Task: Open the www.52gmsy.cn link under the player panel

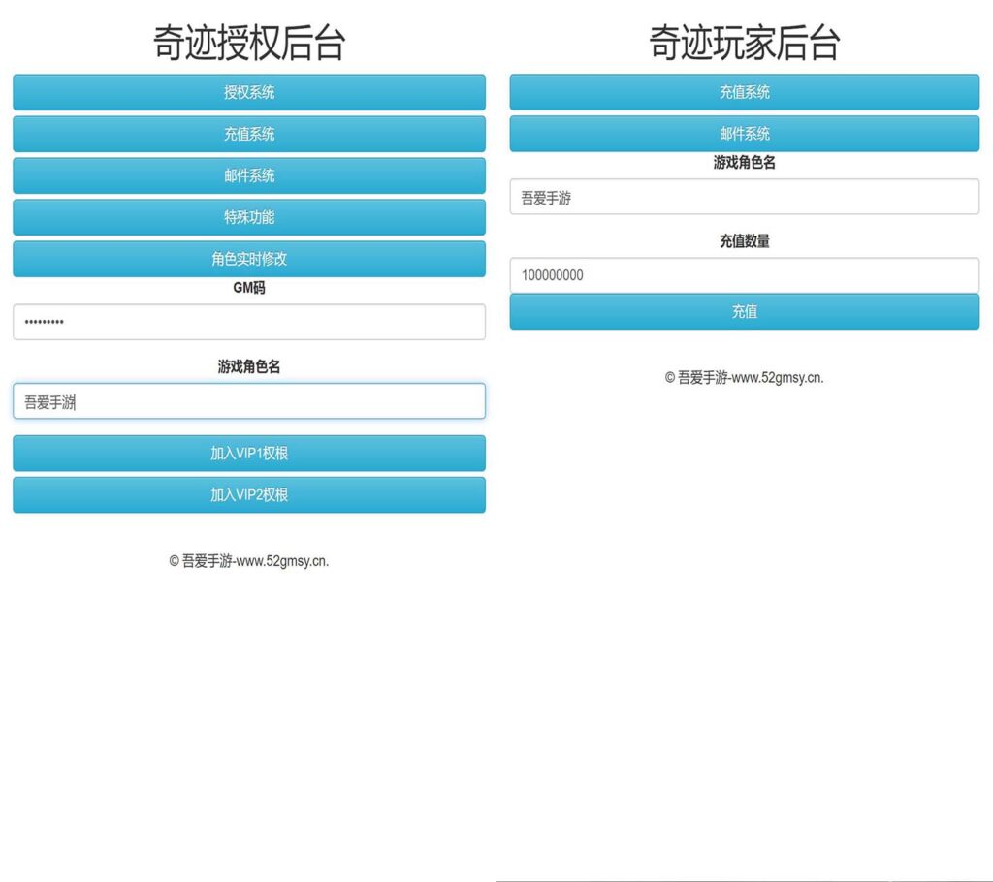Action: (744, 377)
